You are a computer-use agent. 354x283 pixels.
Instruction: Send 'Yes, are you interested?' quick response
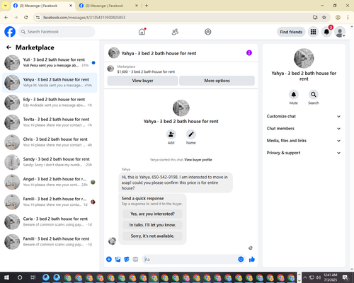tap(152, 214)
